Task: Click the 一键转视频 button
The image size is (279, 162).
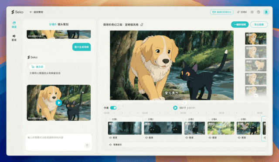Action: [x=240, y=24]
